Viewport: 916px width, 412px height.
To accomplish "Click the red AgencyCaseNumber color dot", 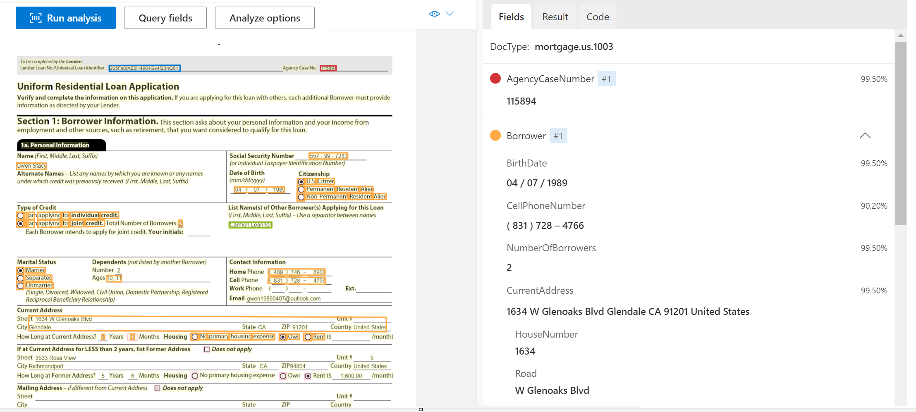I will 495,79.
